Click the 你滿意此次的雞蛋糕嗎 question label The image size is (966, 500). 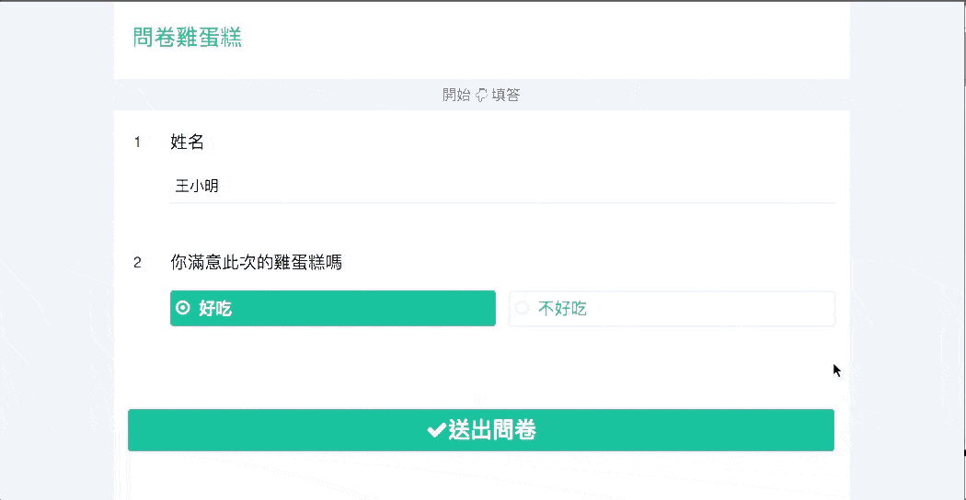tap(256, 263)
